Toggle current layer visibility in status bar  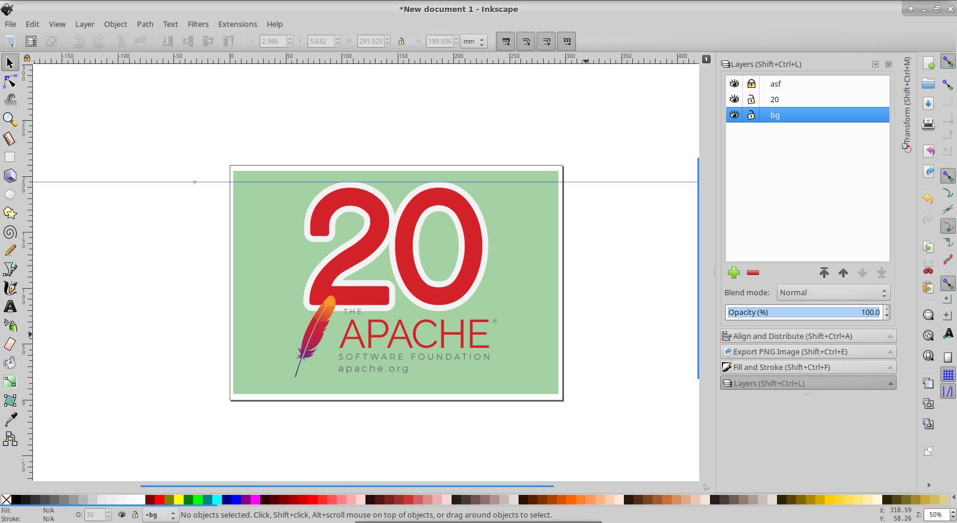[122, 515]
